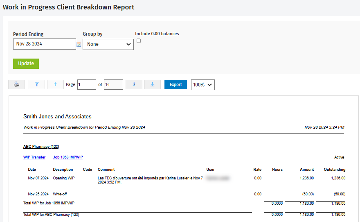360x222 pixels.
Task: Select the Total WIP for ABC Pharmacy (123) row
Action: pyautogui.click(x=184, y=215)
